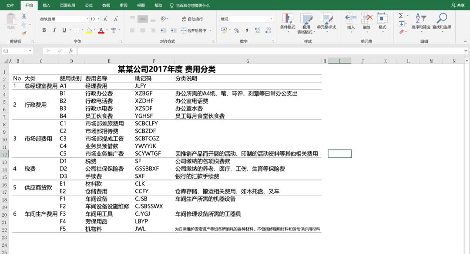Click the 共享 (Share) button
The width and height of the screenshot is (470, 254).
coord(460,5)
